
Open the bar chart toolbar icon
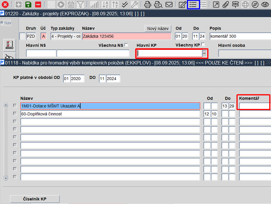[95, 4]
